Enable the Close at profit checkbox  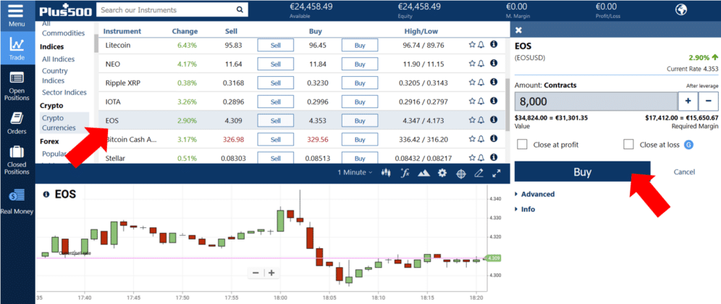(x=522, y=145)
